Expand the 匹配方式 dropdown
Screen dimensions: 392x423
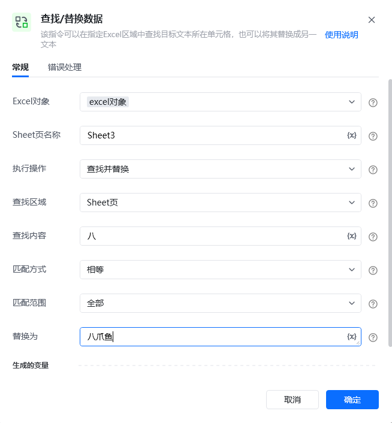click(221, 270)
